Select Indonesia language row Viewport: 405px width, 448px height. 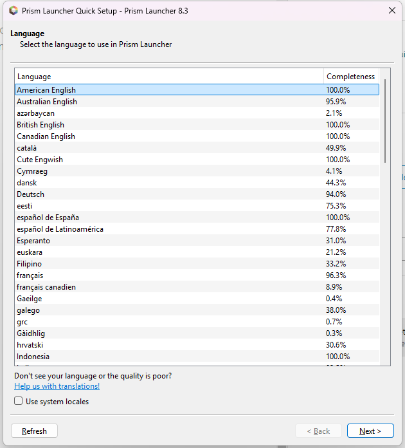197,357
